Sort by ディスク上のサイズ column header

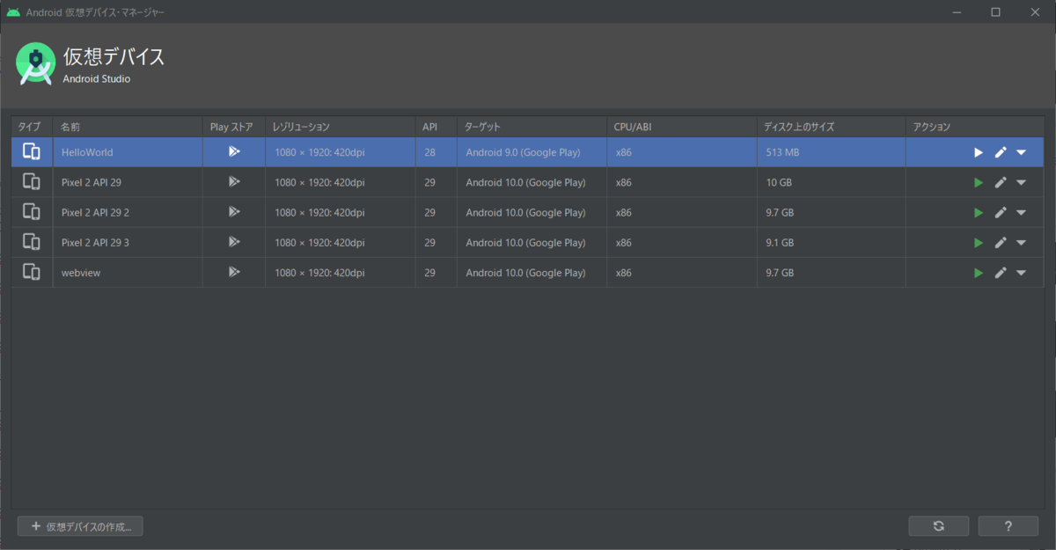832,127
